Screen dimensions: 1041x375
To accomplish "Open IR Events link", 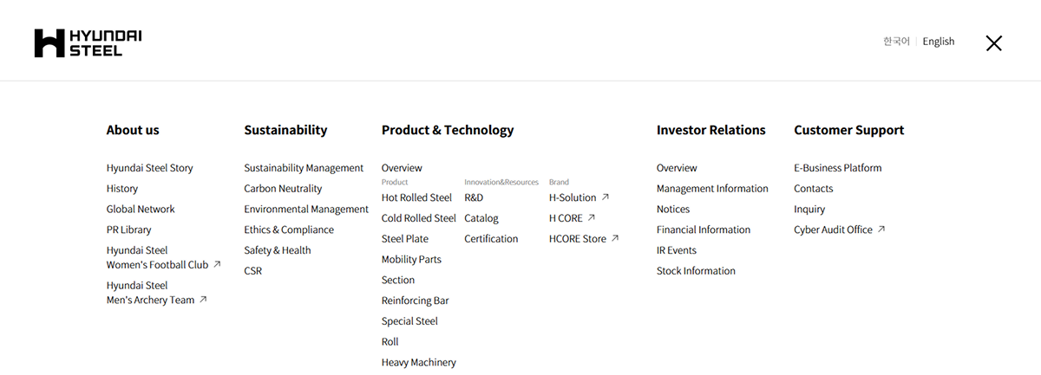I will tap(677, 251).
